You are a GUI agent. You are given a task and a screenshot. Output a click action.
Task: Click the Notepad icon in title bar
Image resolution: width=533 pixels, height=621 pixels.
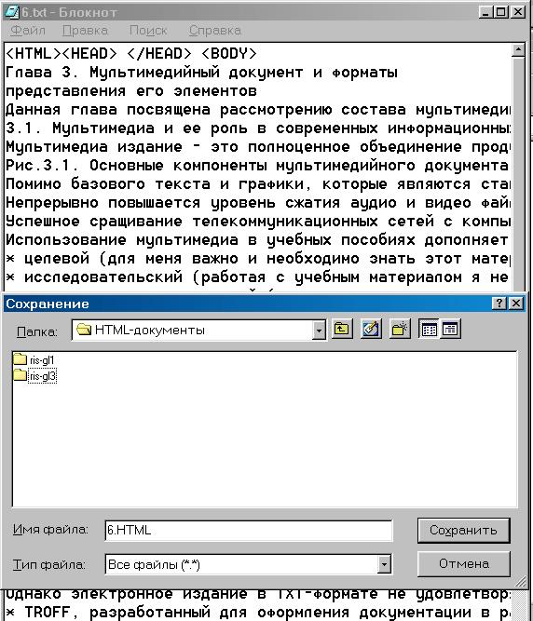pos(12,12)
